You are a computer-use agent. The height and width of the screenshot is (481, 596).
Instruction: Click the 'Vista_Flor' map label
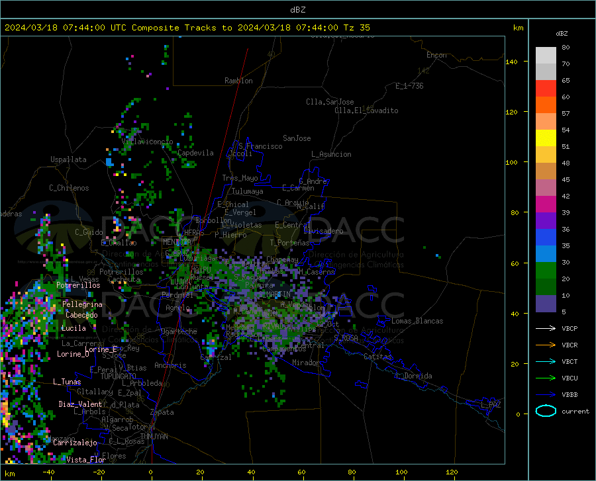[x=86, y=460]
